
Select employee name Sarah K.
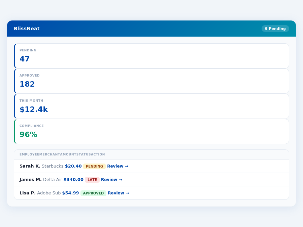[x=30, y=166]
